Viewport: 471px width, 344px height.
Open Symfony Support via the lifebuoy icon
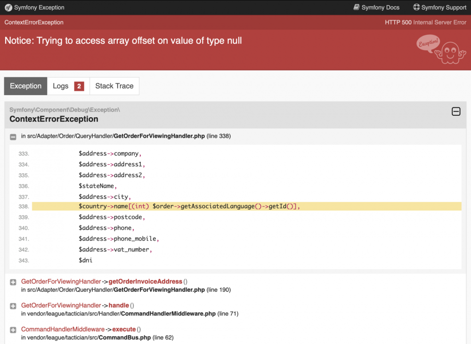416,8
